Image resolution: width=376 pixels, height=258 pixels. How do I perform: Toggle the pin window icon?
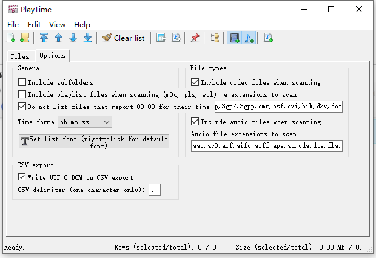click(x=195, y=38)
